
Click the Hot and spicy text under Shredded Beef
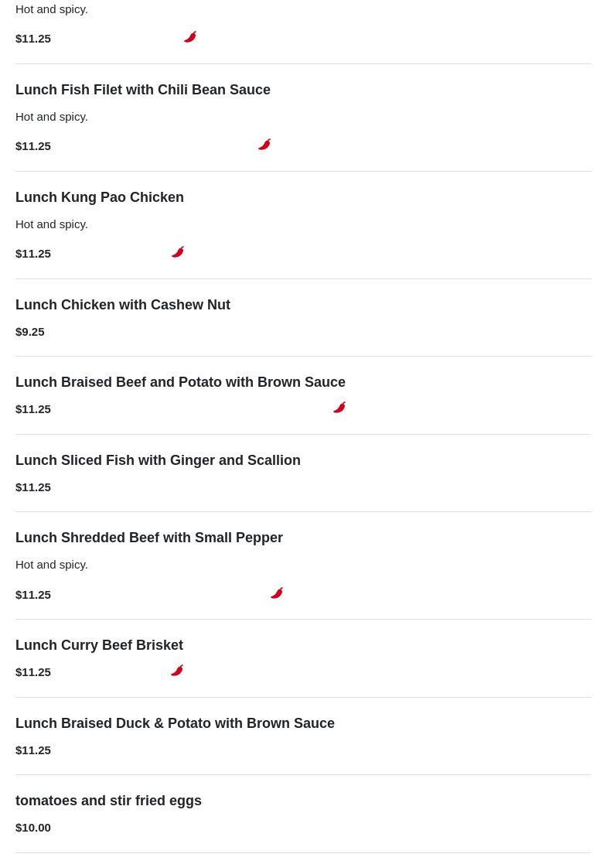click(x=52, y=565)
